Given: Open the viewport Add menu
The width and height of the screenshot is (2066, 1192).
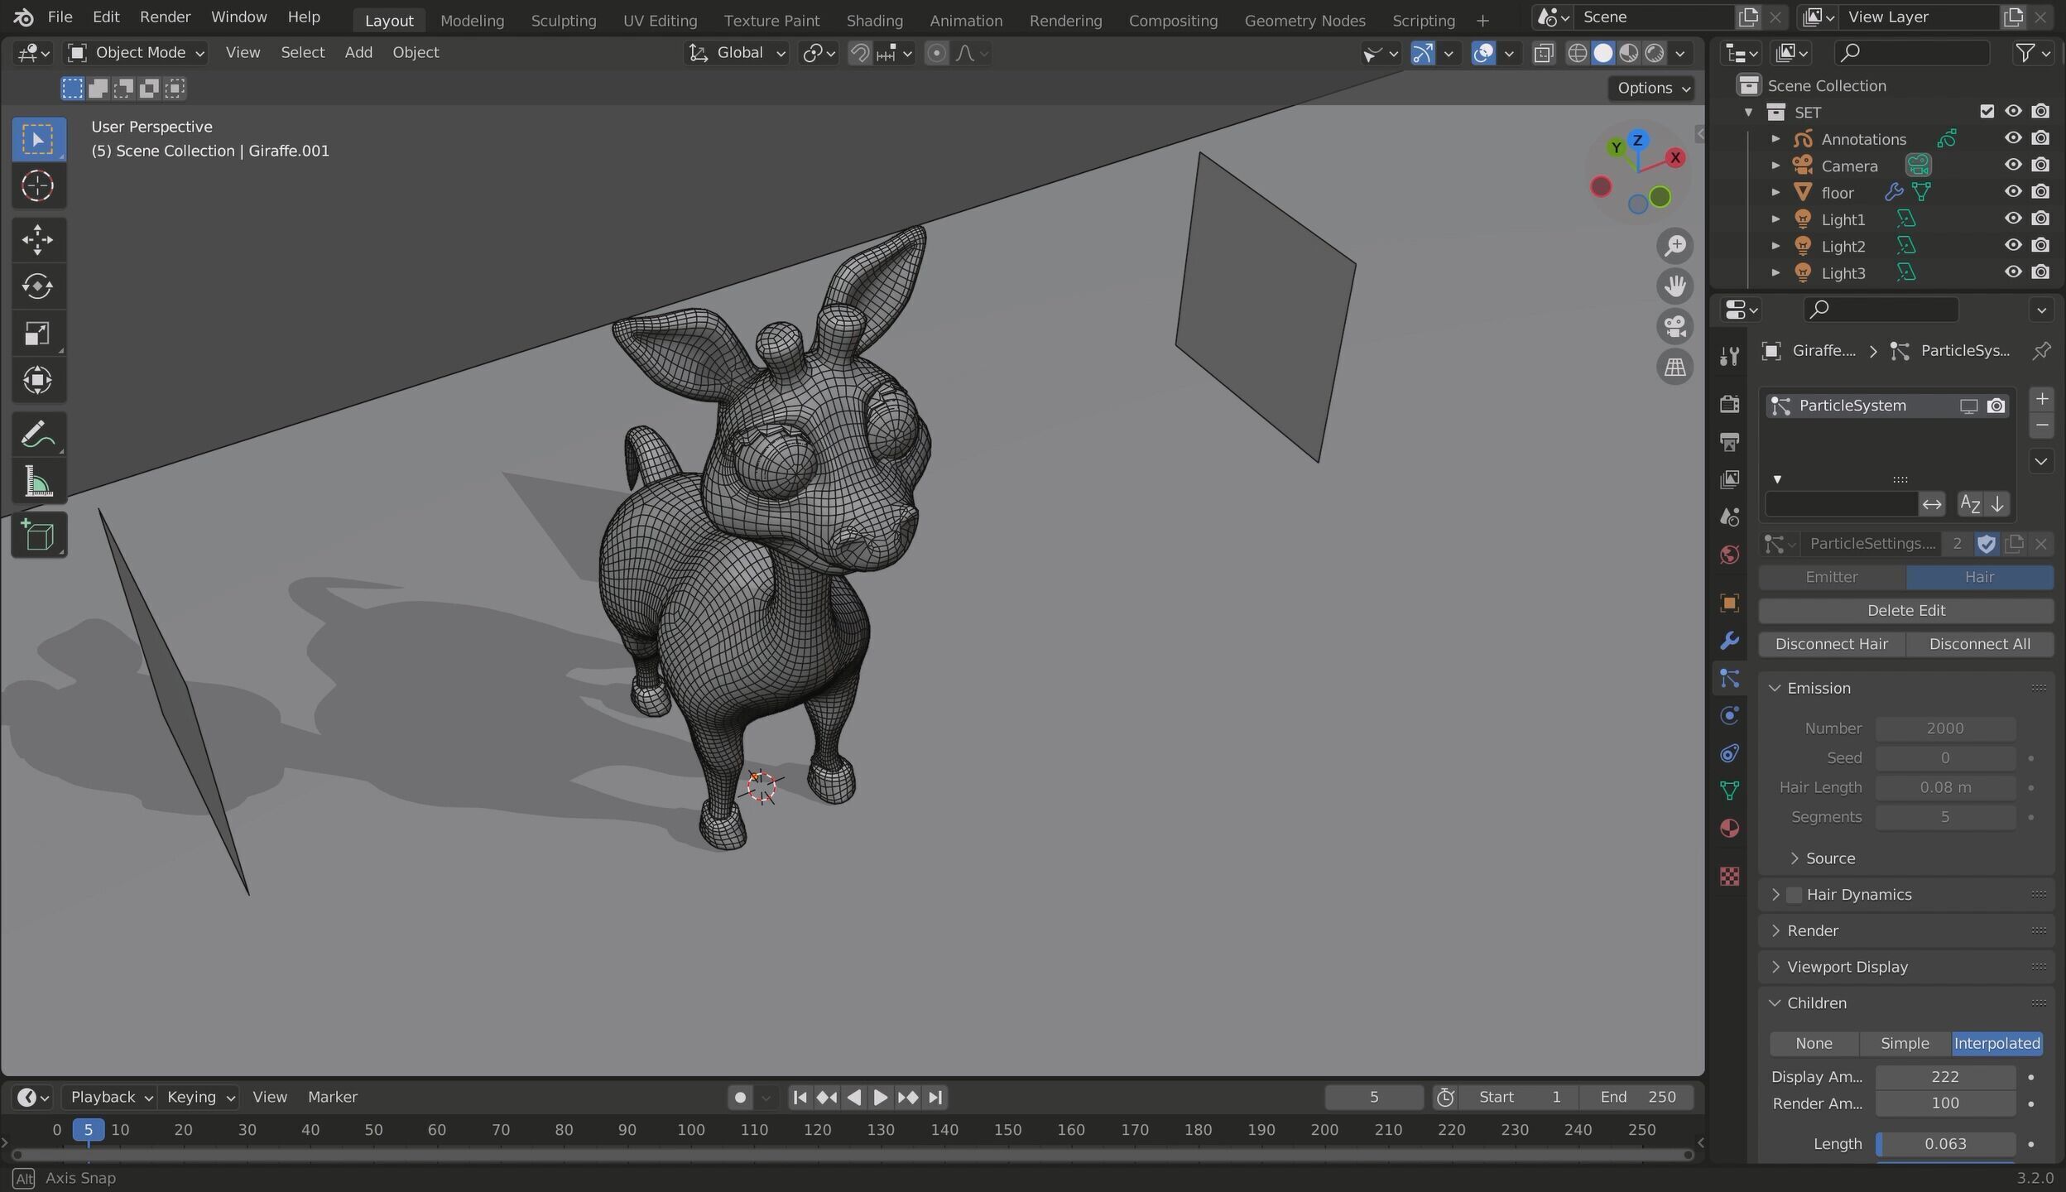Looking at the screenshot, I should pos(358,53).
